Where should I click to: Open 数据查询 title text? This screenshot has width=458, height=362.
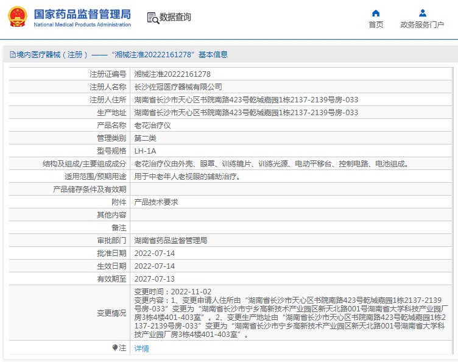click(175, 18)
